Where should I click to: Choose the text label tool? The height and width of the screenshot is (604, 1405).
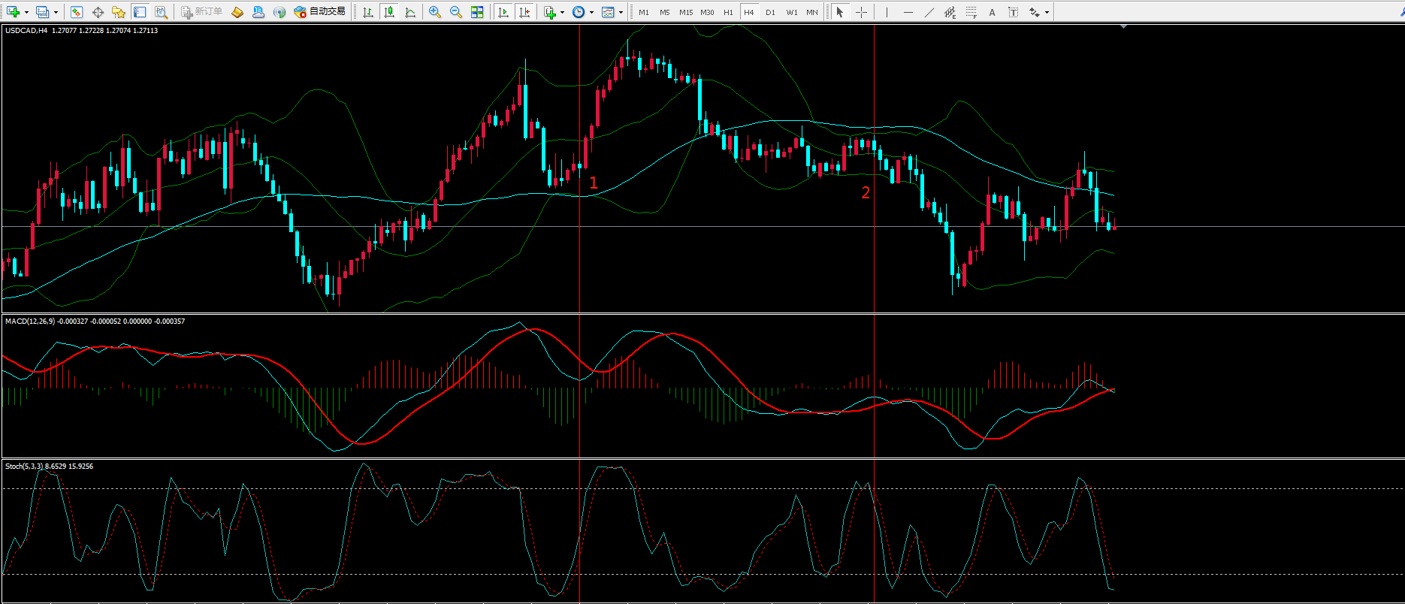(992, 12)
